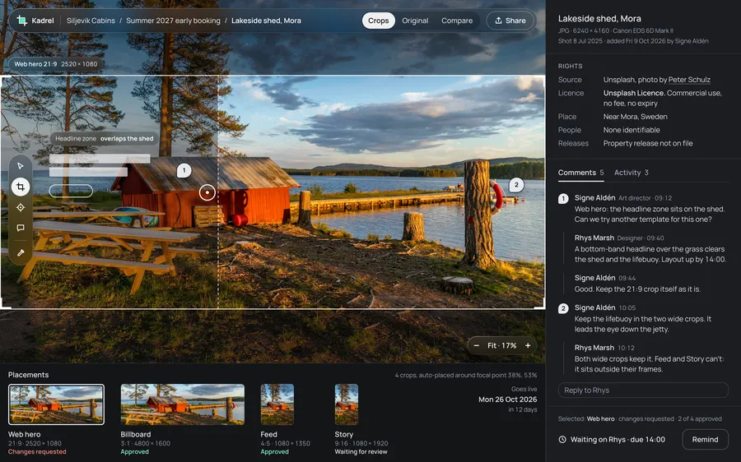Zoom out with the minus icon
The width and height of the screenshot is (741, 462).
[477, 345]
